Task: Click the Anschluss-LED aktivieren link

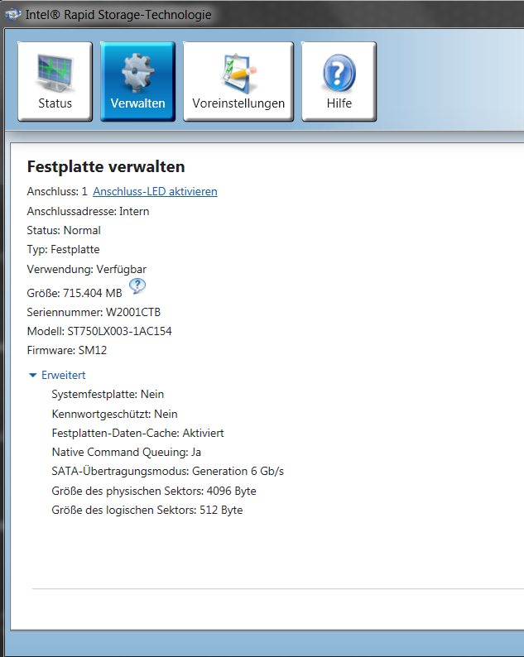Action: tap(155, 191)
